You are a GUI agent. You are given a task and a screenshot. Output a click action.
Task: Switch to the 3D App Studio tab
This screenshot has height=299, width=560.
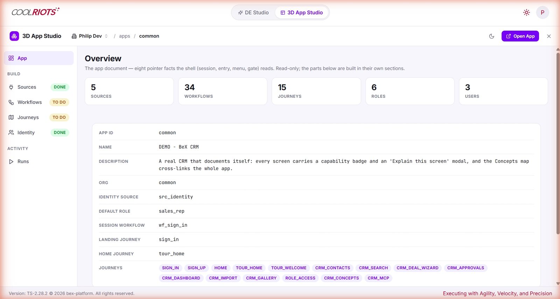[x=302, y=13]
